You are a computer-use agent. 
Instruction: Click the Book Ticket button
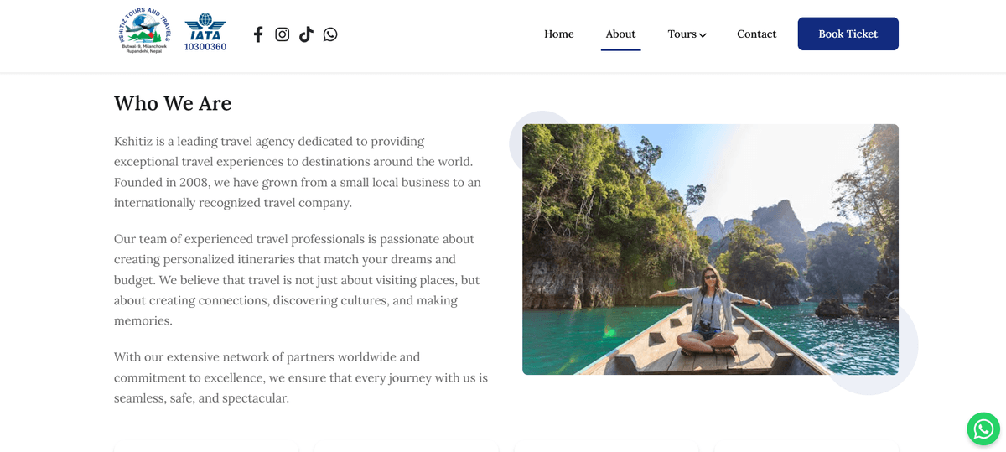tap(848, 34)
